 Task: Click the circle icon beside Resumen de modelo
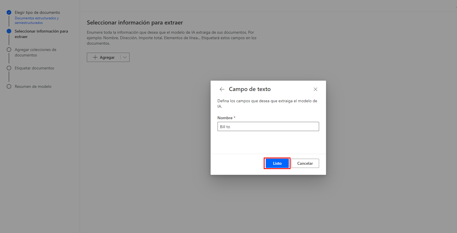pos(9,86)
